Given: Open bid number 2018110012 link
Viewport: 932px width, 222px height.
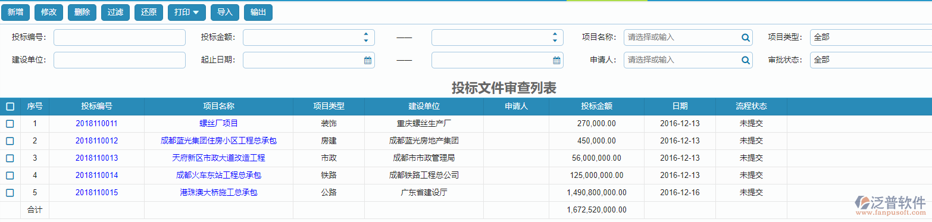Looking at the screenshot, I should (96, 141).
